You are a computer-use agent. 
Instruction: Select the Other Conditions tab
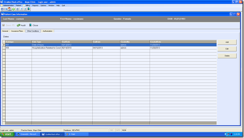coord(33,31)
